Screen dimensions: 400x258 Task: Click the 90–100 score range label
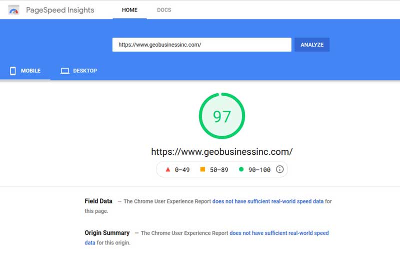click(259, 170)
